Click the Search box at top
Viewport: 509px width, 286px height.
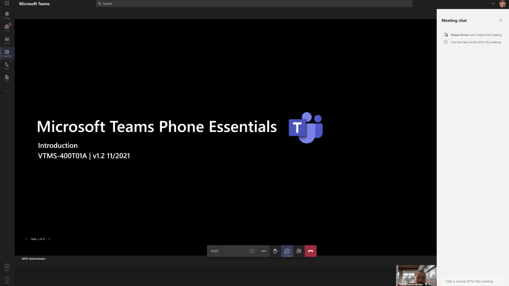coord(254,3)
